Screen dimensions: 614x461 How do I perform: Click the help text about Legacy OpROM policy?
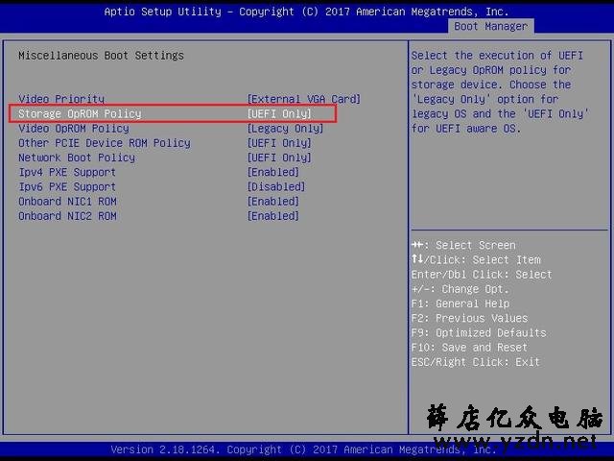[500, 92]
